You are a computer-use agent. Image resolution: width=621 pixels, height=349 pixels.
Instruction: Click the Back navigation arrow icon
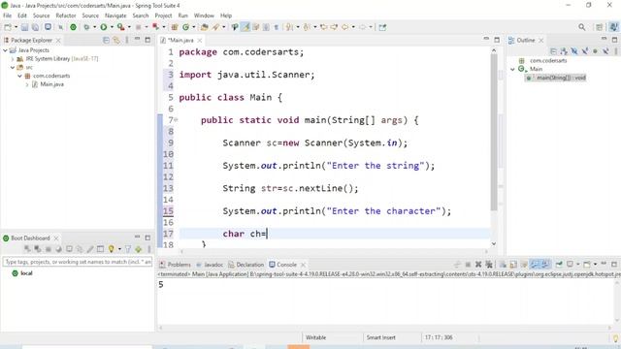point(345,27)
